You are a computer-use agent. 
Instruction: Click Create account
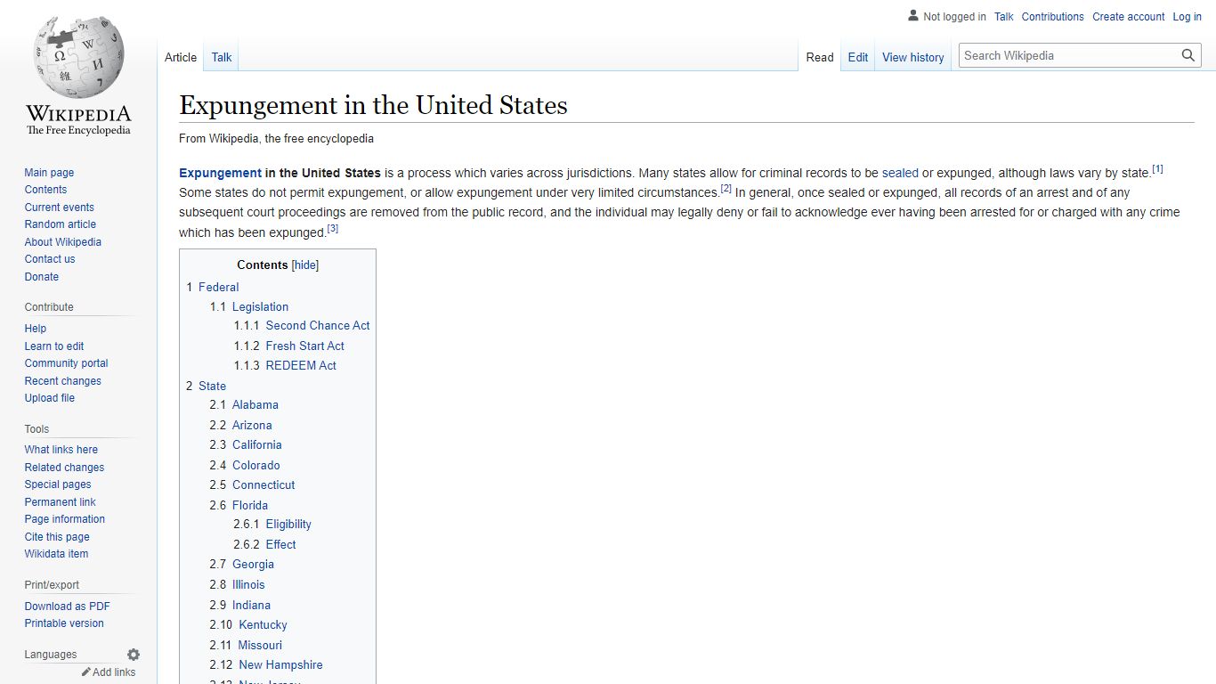[x=1129, y=17]
